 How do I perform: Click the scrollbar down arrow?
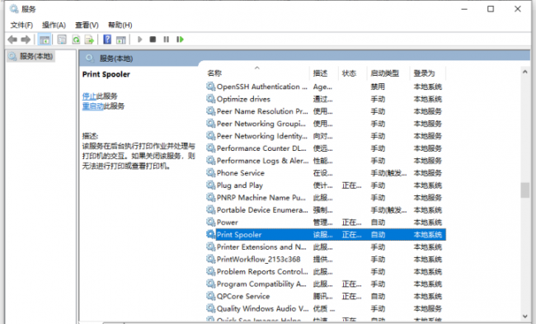pyautogui.click(x=524, y=317)
